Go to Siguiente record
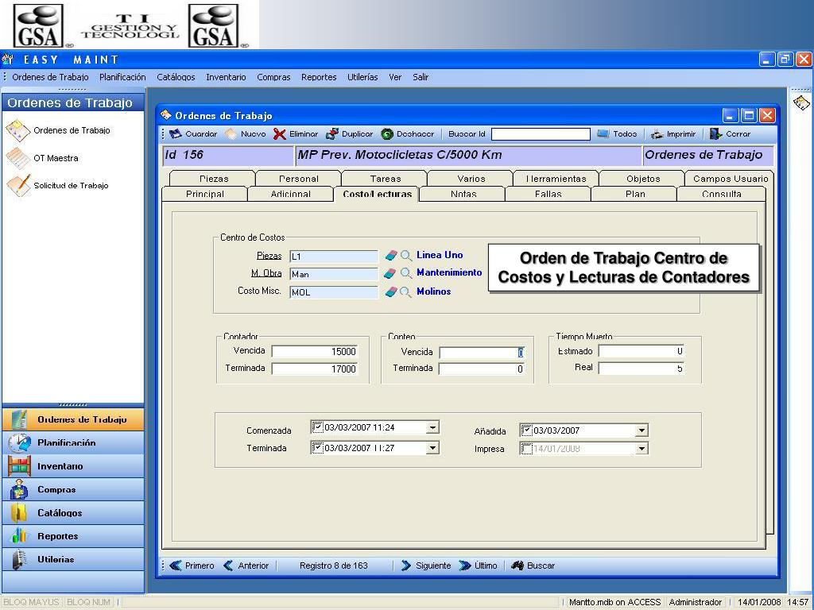The height and width of the screenshot is (610, 814). tap(426, 566)
